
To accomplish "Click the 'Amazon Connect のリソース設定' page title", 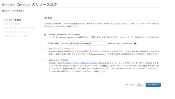I will point(30,5).
